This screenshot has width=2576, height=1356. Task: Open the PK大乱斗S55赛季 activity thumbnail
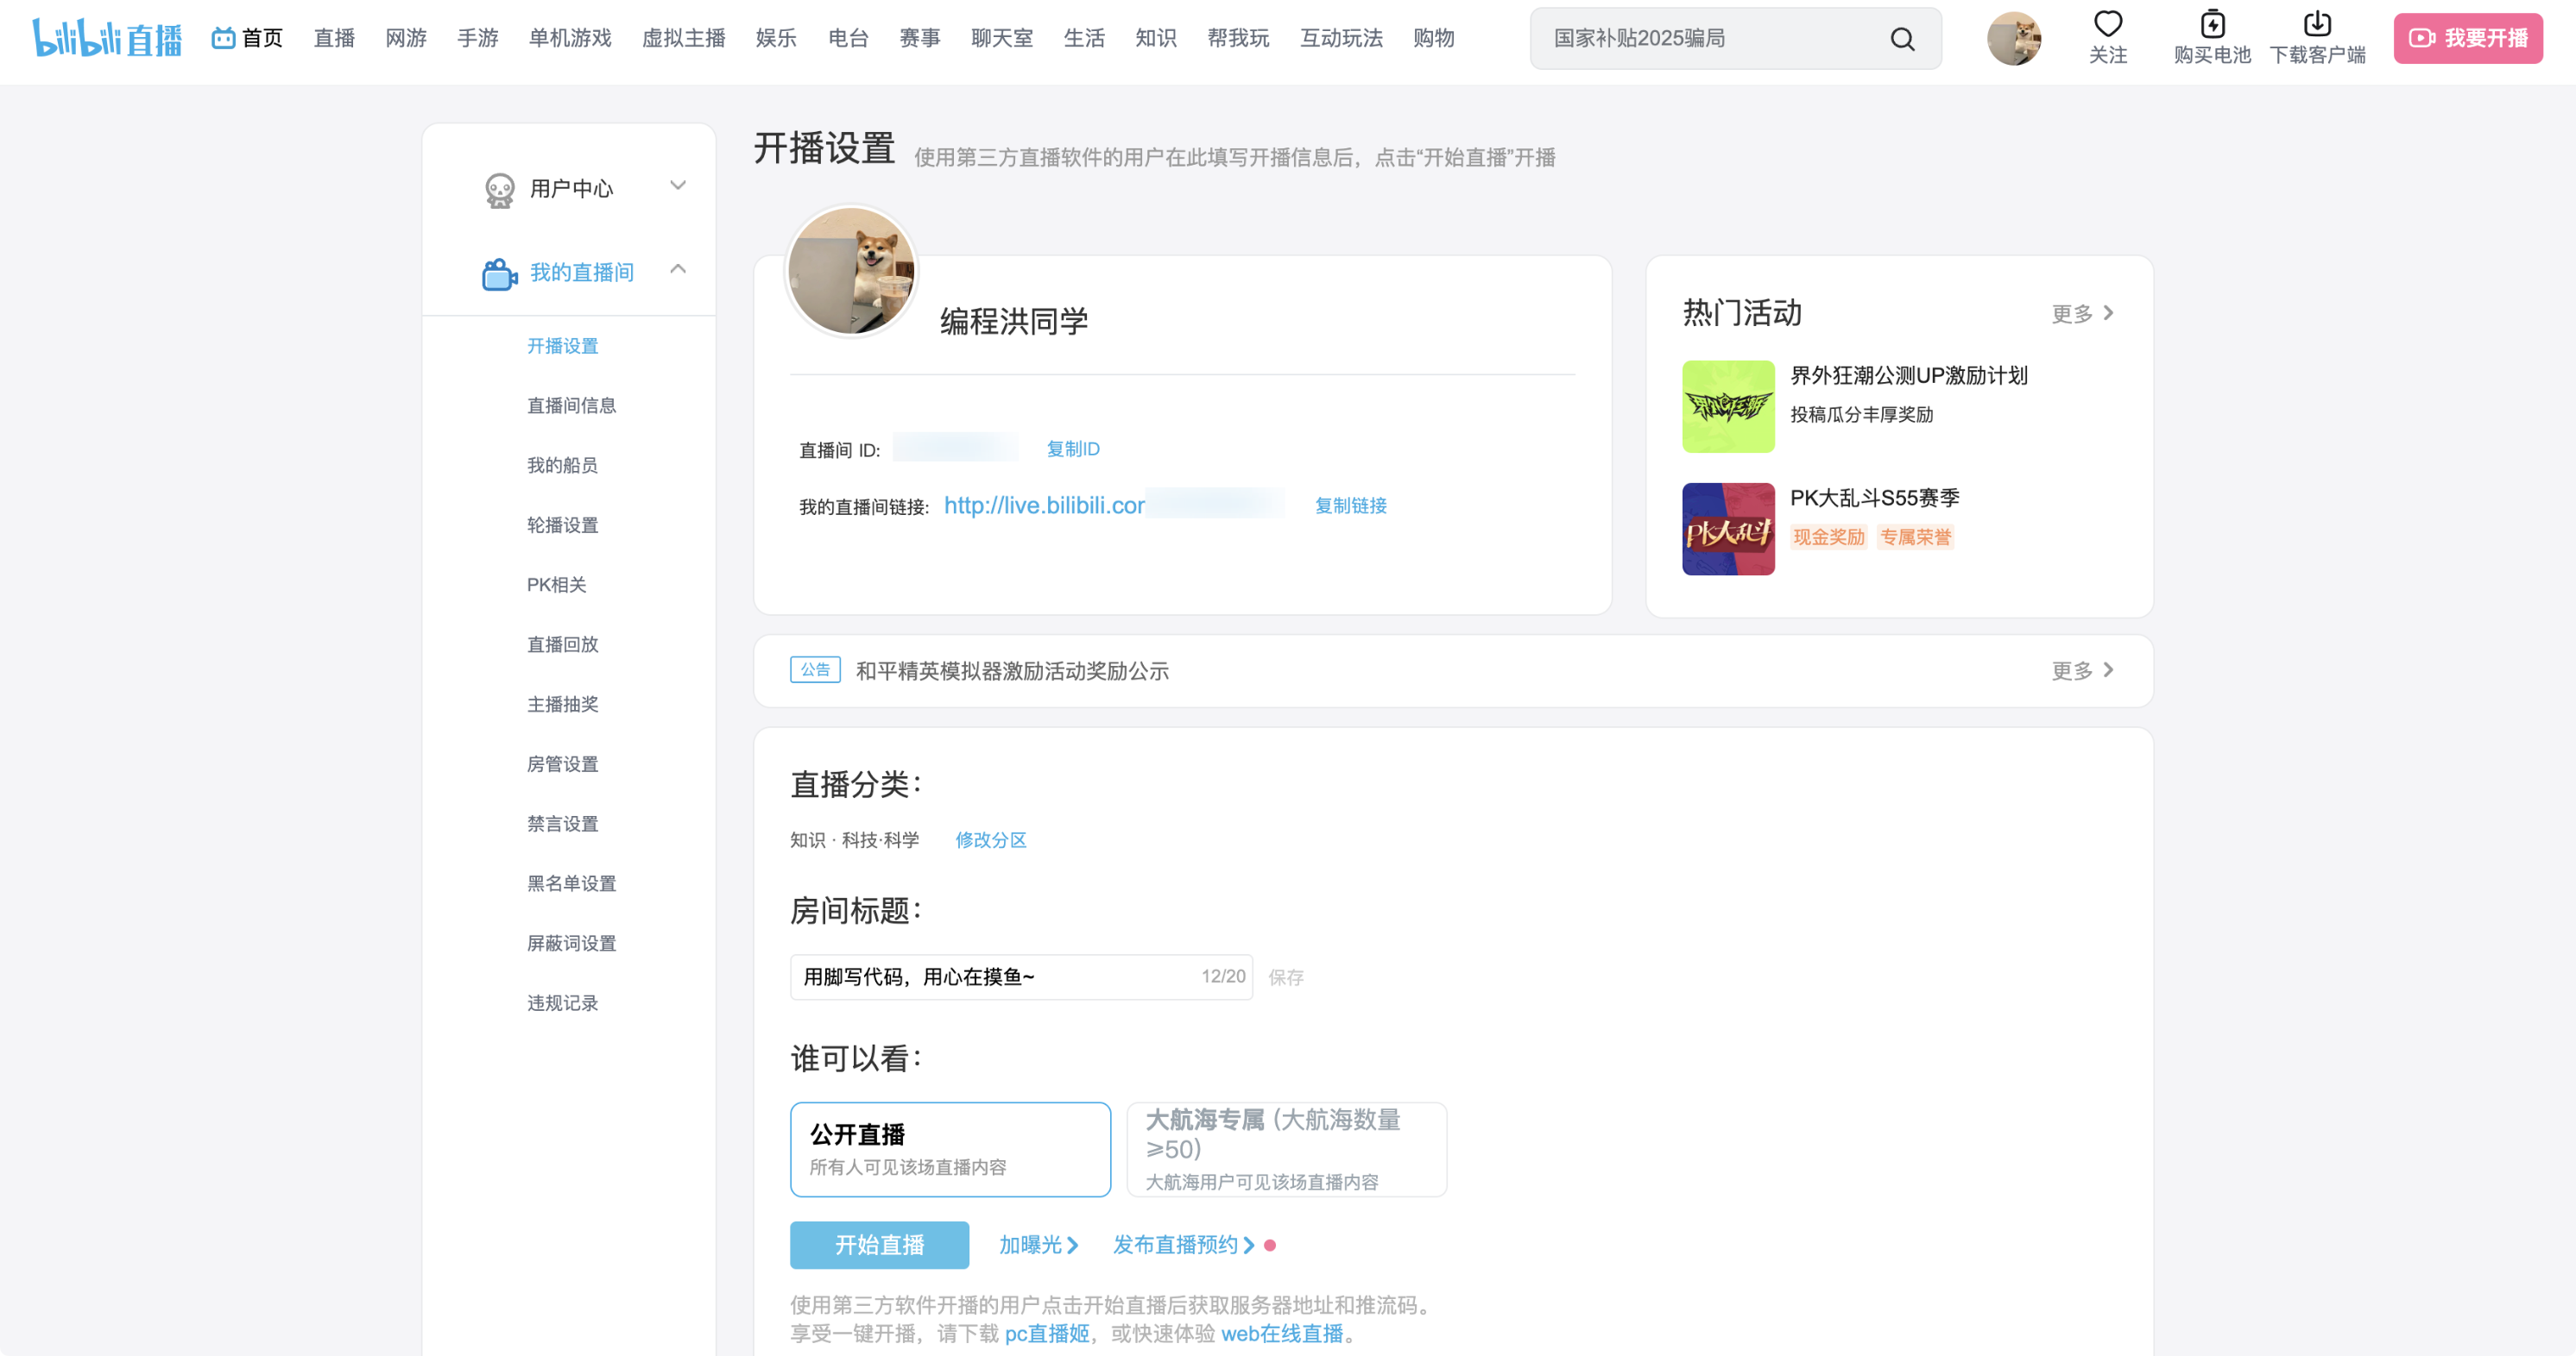coord(1728,530)
